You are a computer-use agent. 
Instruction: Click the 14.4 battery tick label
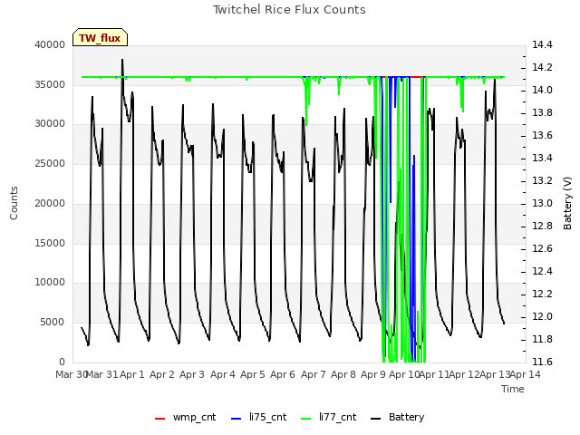[542, 44]
